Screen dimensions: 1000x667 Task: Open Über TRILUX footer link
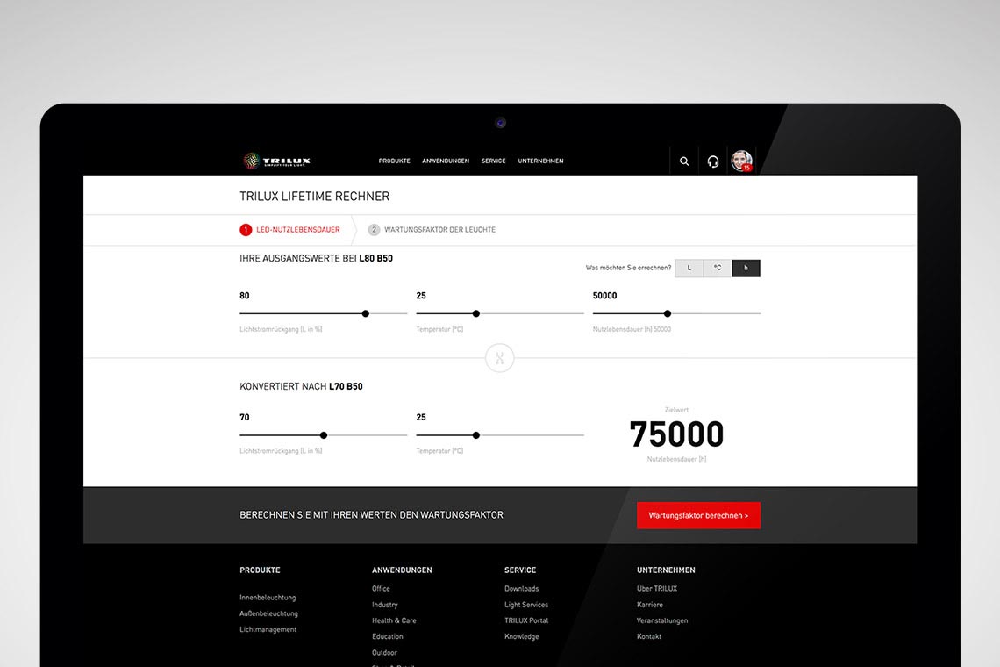[x=657, y=589]
